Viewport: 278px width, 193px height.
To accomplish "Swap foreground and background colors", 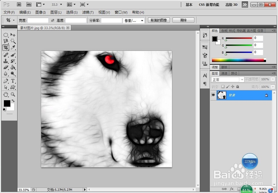I will 13,101.
